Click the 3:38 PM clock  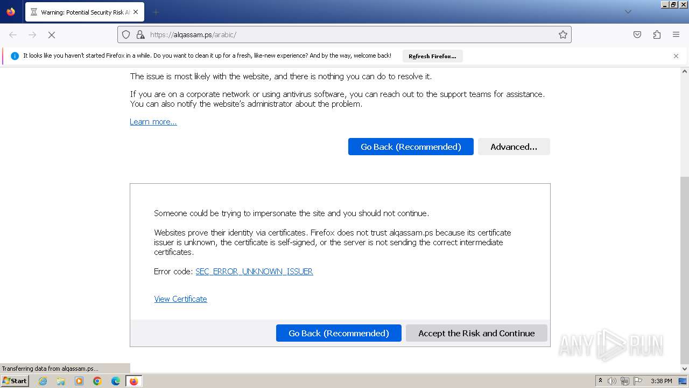tap(661, 381)
